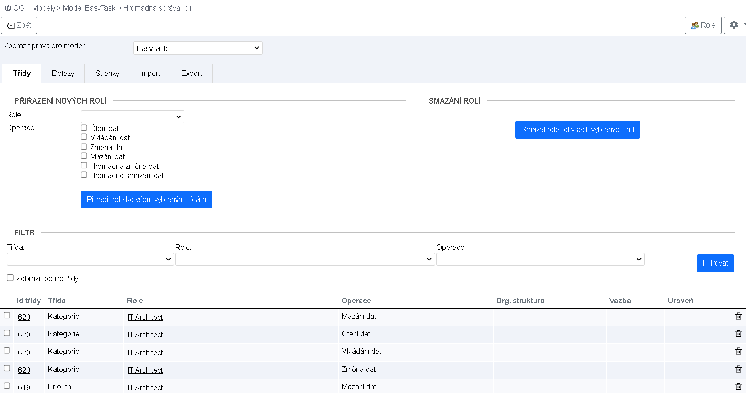Click trash icon for Kategorie Změna dat row
Image resolution: width=746 pixels, height=393 pixels.
[x=738, y=369]
